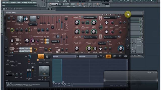Image resolution: width=161 pixels, height=90 pixels.
Task: Click the Chip channel name display
Action: (19, 5)
